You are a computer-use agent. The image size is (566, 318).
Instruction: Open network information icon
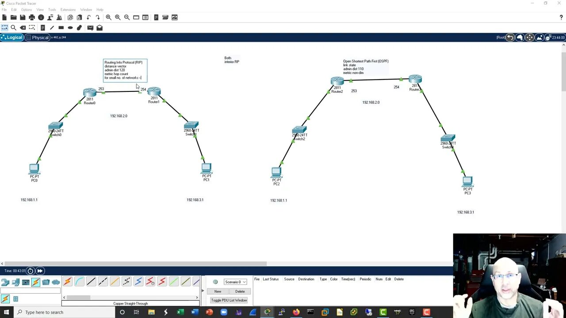click(41, 17)
